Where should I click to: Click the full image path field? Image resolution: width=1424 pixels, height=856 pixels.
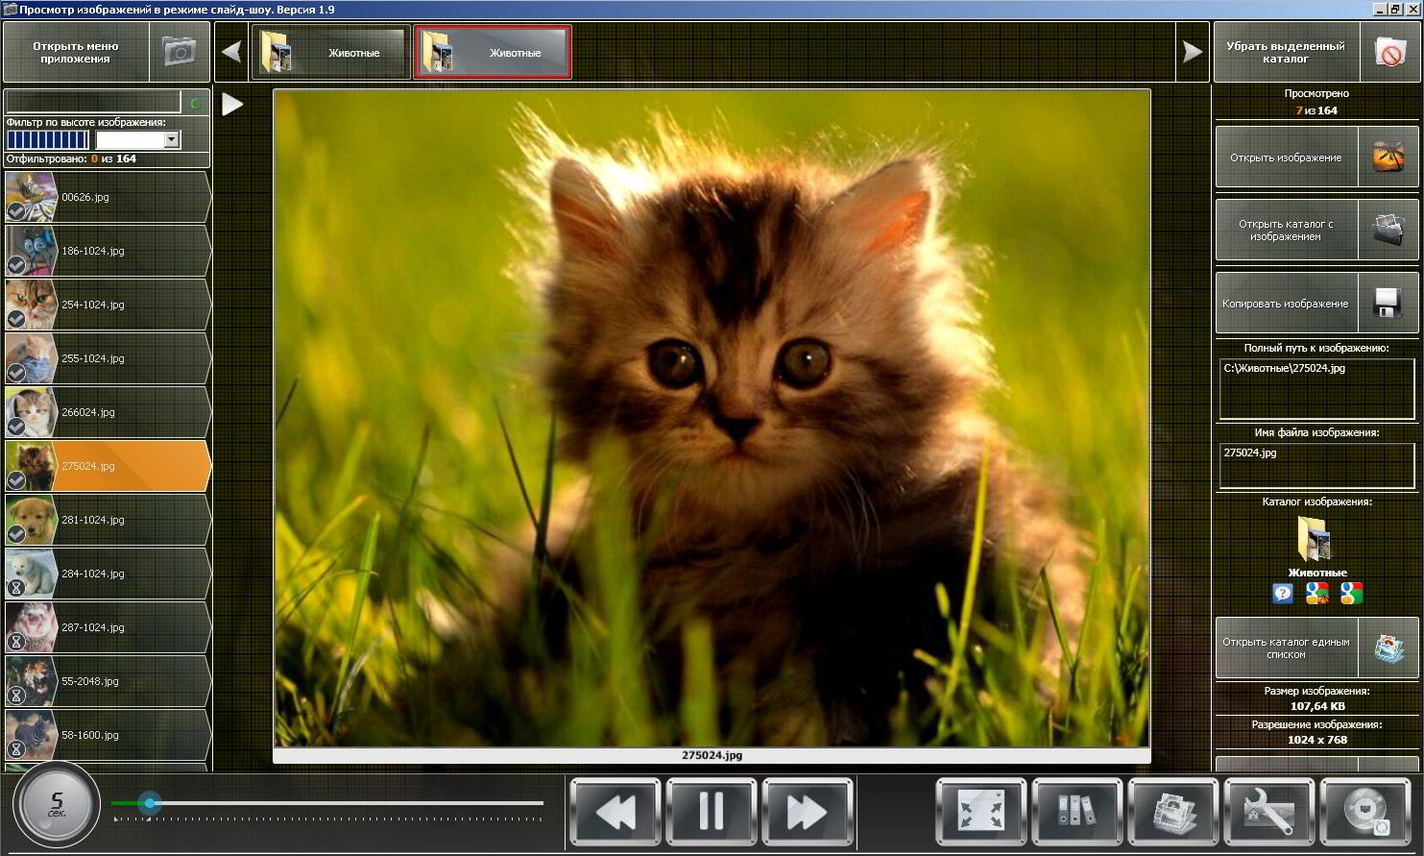coord(1316,389)
